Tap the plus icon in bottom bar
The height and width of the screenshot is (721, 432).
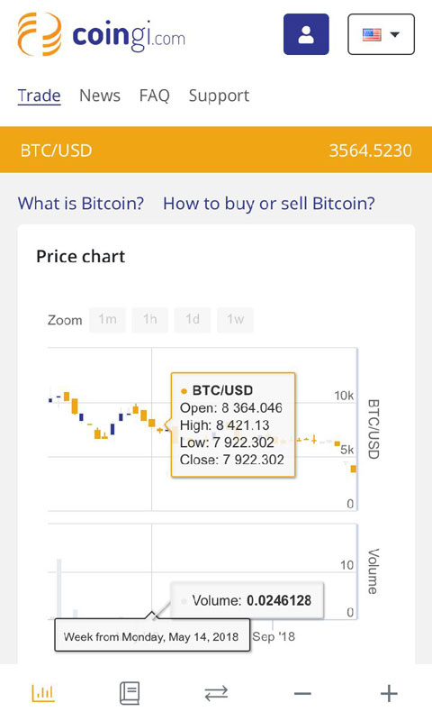(389, 693)
